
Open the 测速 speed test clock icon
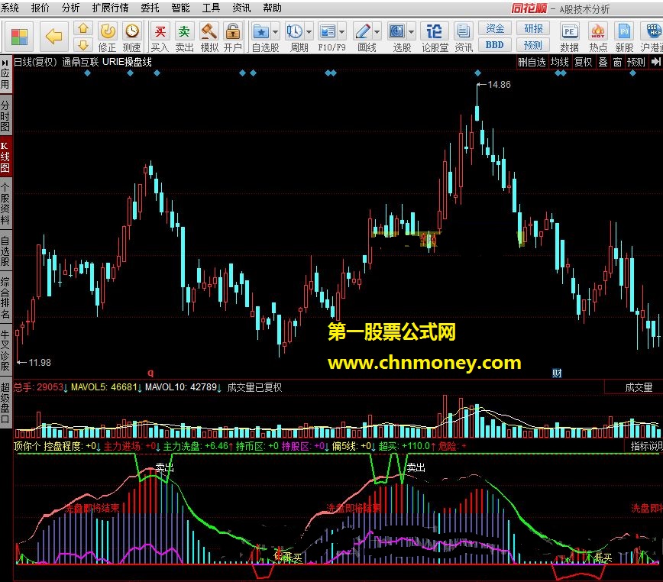(x=132, y=31)
